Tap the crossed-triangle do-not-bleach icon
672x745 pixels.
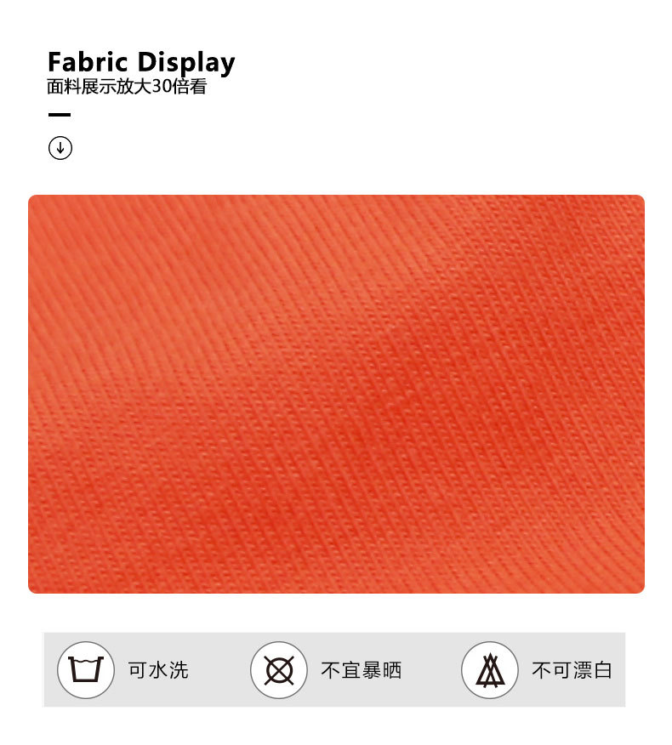point(489,670)
